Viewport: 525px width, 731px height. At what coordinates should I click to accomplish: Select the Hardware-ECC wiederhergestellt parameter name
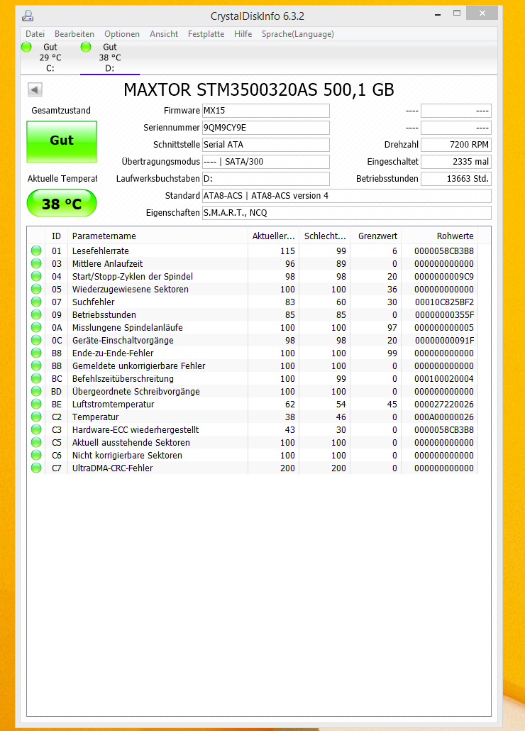136,430
